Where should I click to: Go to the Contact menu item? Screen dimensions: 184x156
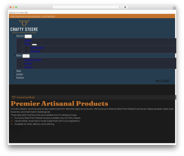pos(20,74)
